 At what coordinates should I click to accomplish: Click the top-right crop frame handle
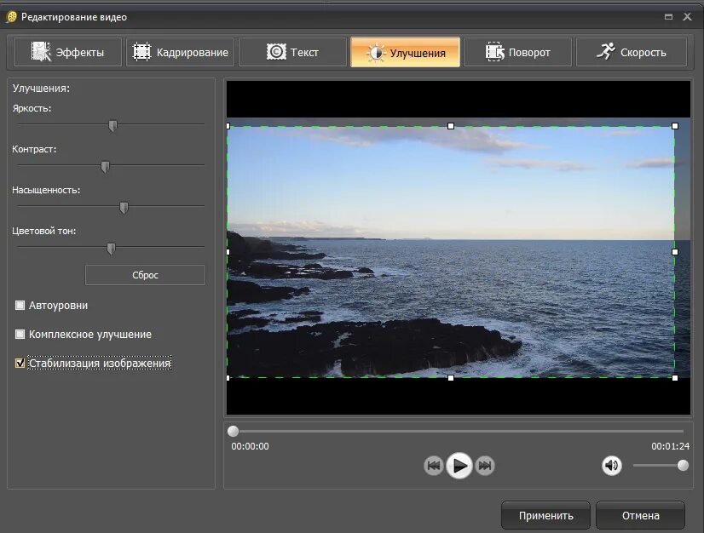[675, 126]
